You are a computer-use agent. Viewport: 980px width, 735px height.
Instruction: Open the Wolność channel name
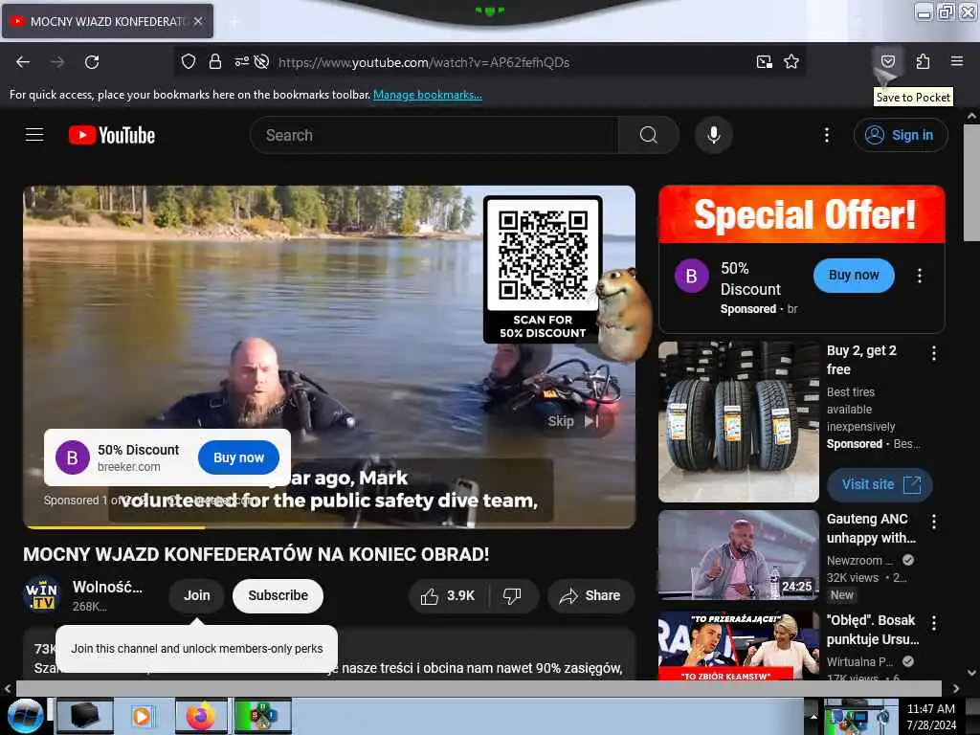coord(107,587)
